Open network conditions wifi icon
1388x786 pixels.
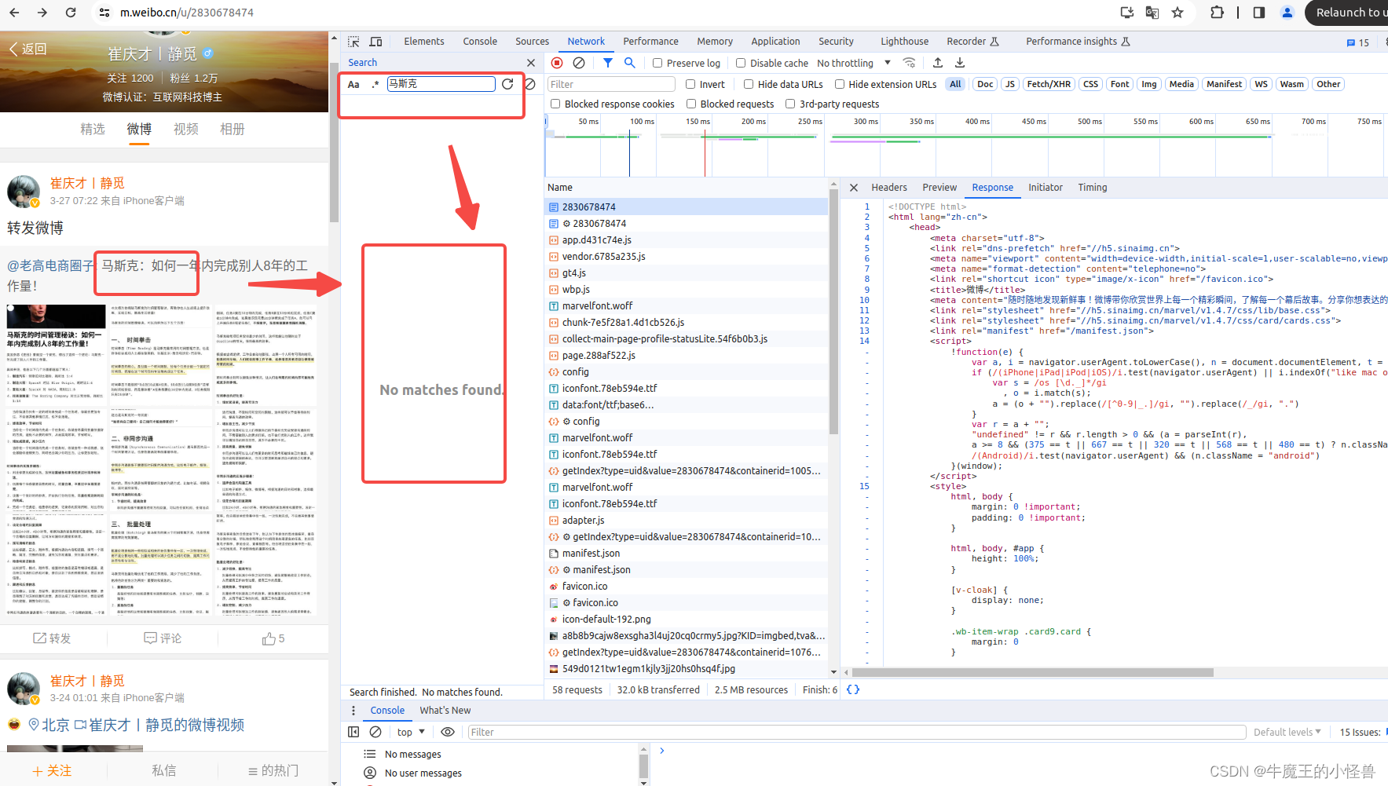click(909, 63)
